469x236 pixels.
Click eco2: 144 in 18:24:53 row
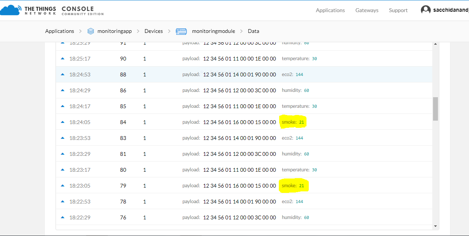(x=292, y=75)
